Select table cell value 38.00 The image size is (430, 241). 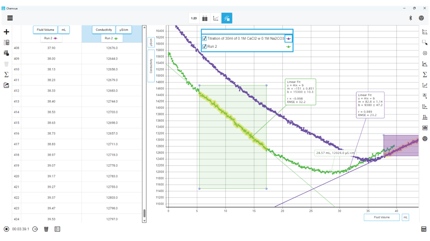pos(51,59)
